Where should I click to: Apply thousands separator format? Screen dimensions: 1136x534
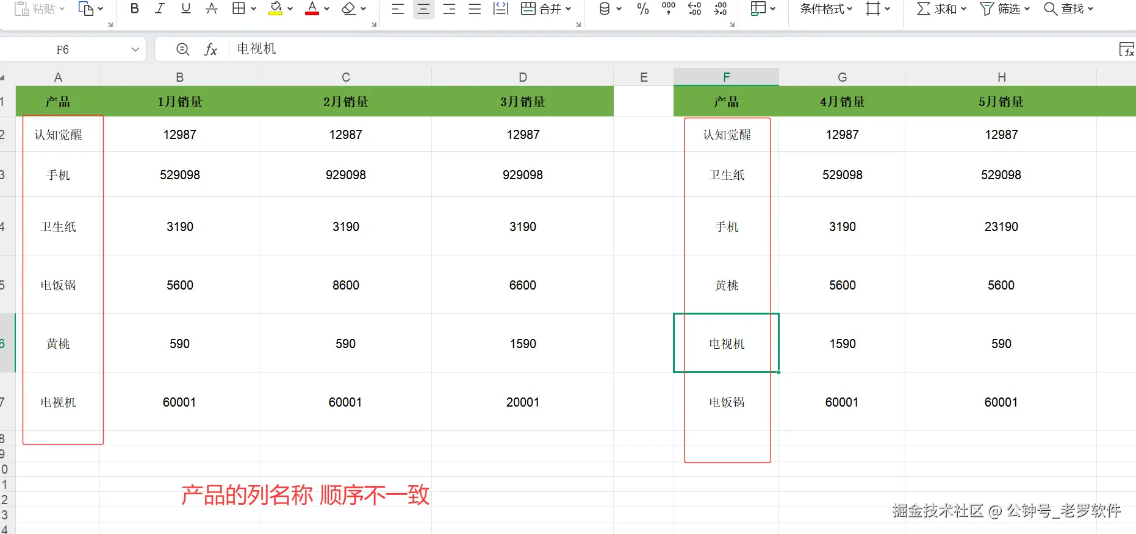(x=669, y=9)
